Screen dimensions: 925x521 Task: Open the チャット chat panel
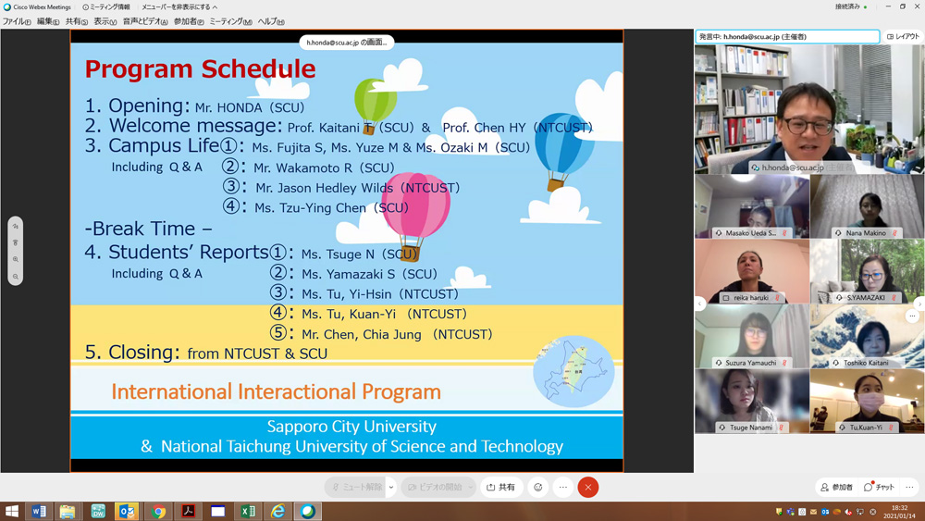tap(879, 488)
